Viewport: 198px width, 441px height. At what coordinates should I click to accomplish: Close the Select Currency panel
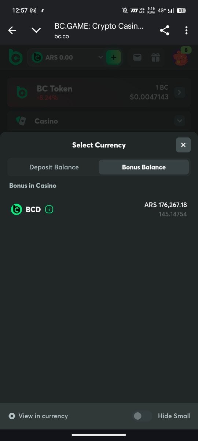[183, 145]
